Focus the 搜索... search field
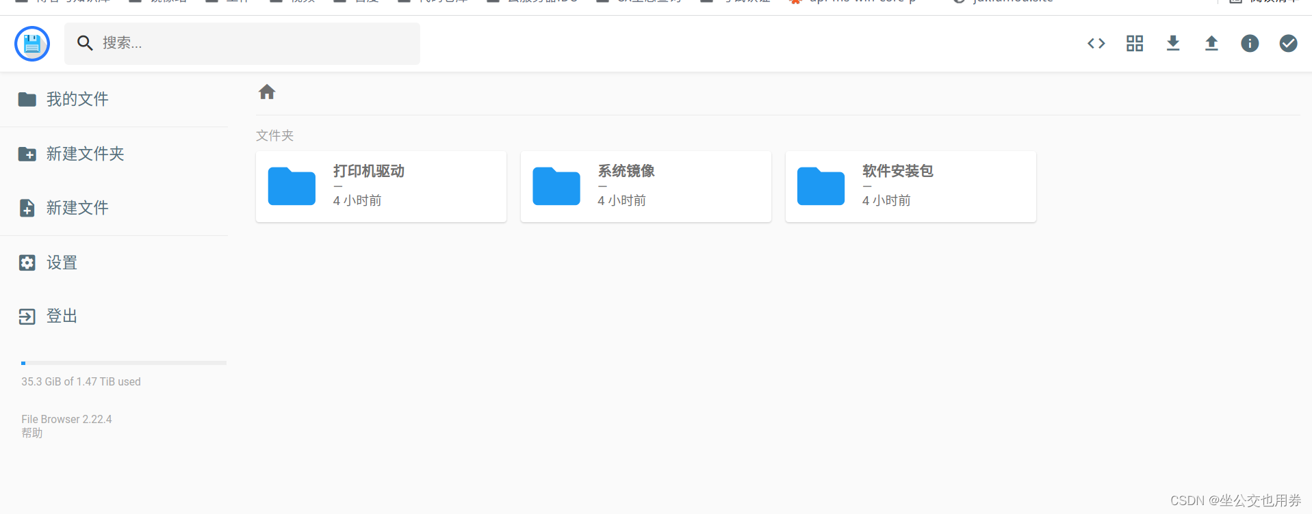Viewport: 1312px width, 514px height. click(242, 44)
